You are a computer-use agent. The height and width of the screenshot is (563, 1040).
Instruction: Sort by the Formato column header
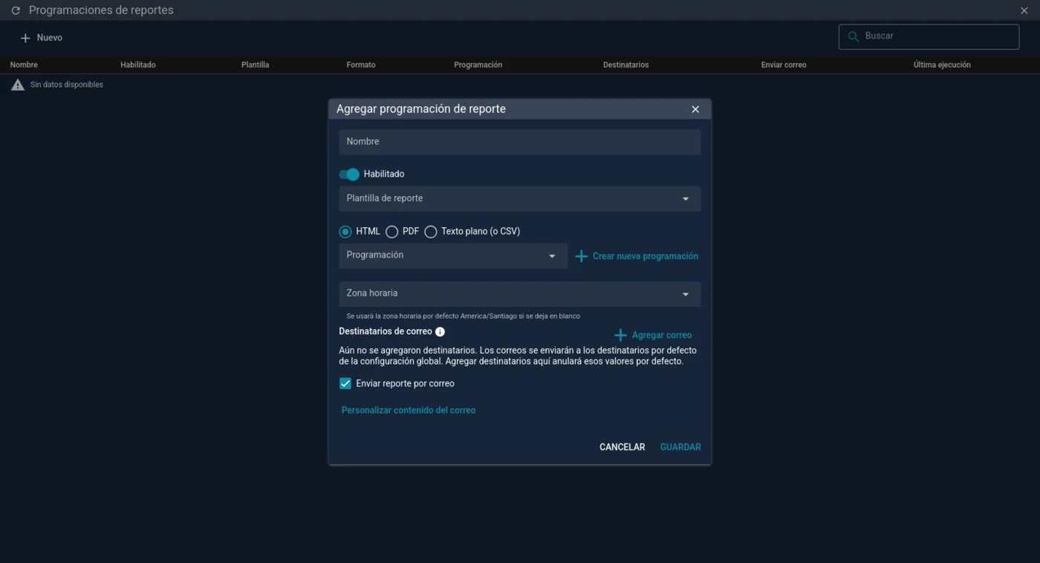point(361,65)
